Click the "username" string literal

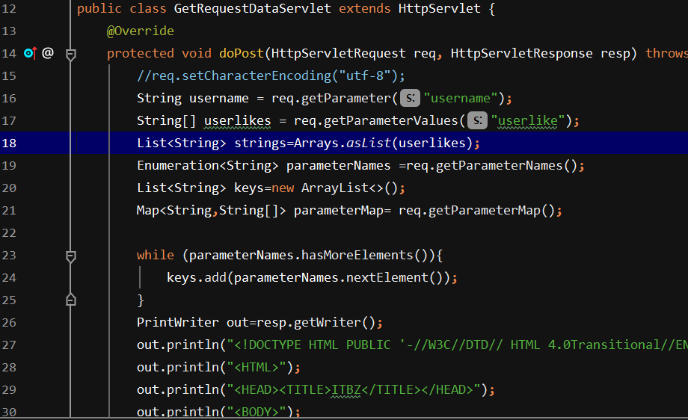pos(460,98)
